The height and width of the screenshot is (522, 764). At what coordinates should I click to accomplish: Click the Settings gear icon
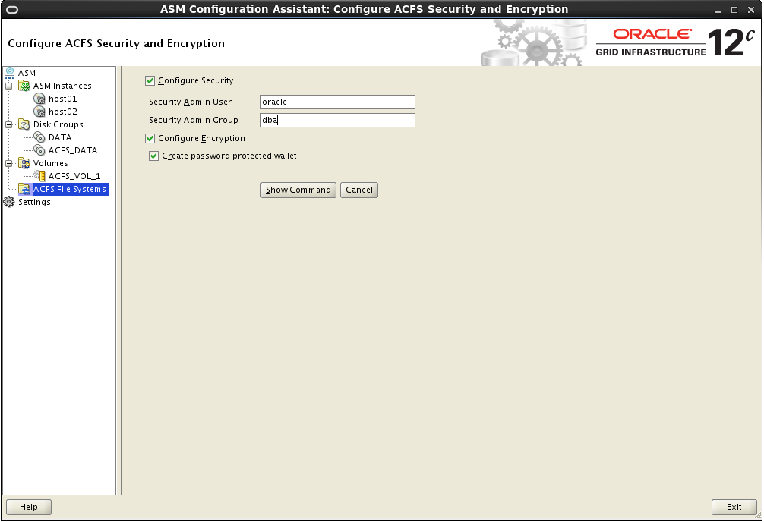point(9,202)
